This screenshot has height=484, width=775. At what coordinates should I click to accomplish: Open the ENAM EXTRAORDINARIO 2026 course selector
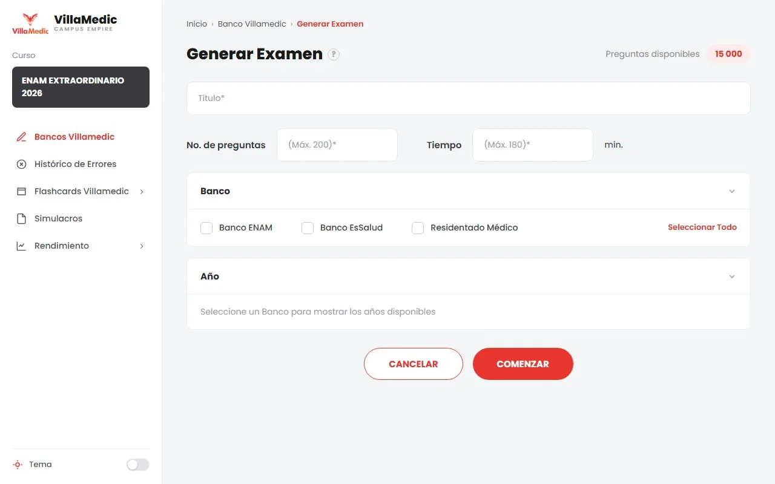click(x=81, y=87)
